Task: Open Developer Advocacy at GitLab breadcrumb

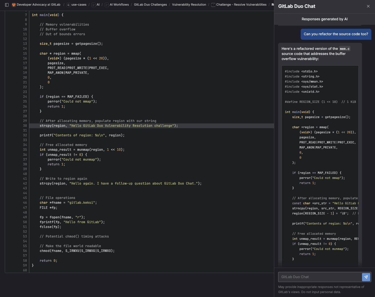Action: coord(39,5)
